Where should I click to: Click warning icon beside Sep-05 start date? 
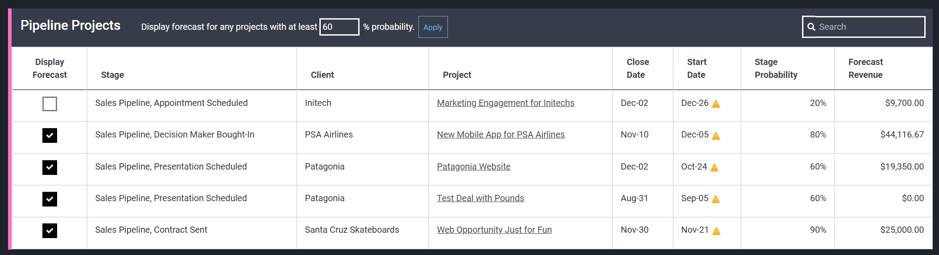pos(716,199)
